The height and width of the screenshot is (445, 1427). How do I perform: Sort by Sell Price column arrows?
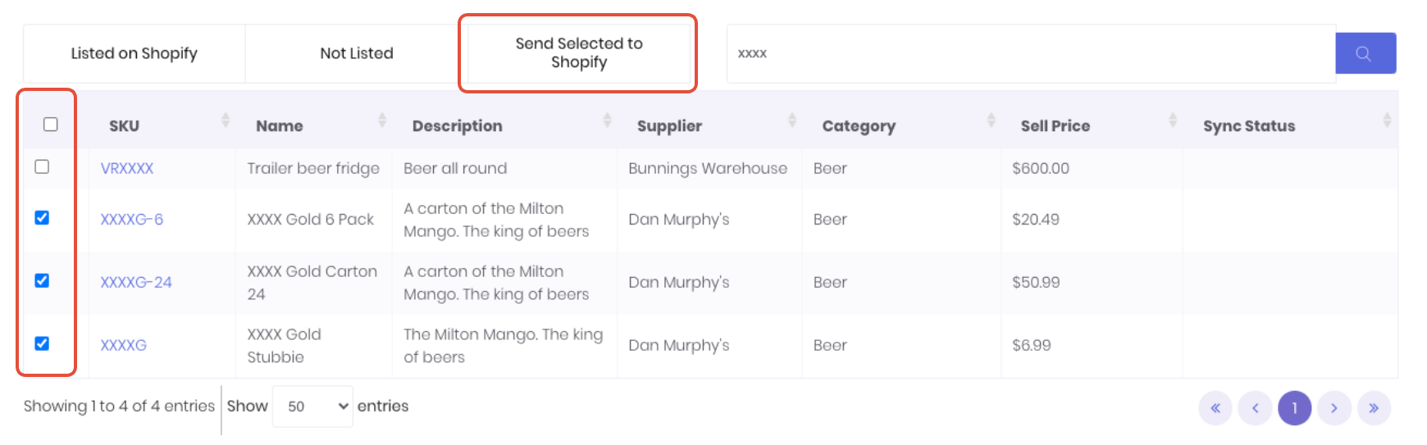point(1173,120)
